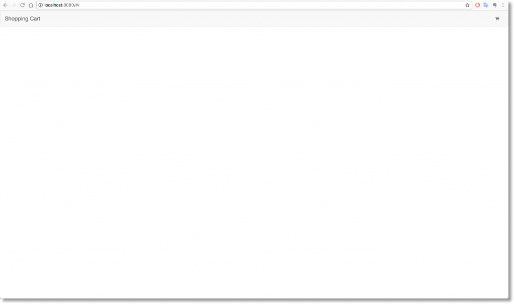This screenshot has height=304, width=514.
Task: Navigate home via the Shopping Cart title
Action: [22, 19]
